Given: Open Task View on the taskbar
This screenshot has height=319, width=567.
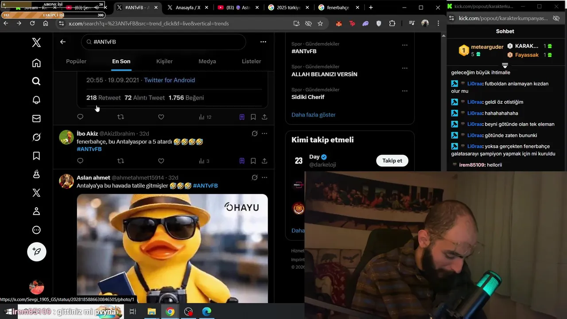Looking at the screenshot, I should click(132, 311).
